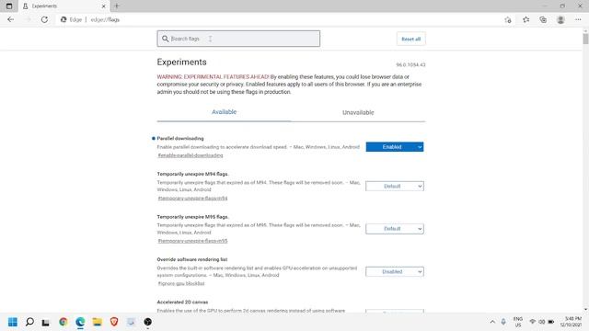Launch Google Chrome from the taskbar

click(x=64, y=322)
